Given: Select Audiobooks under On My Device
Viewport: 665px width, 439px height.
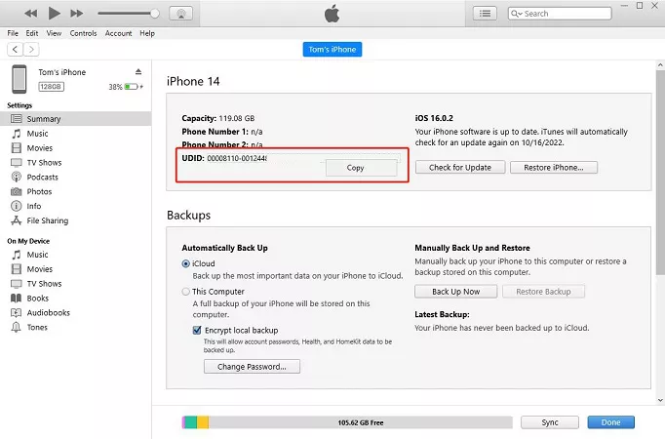Looking at the screenshot, I should coord(48,313).
